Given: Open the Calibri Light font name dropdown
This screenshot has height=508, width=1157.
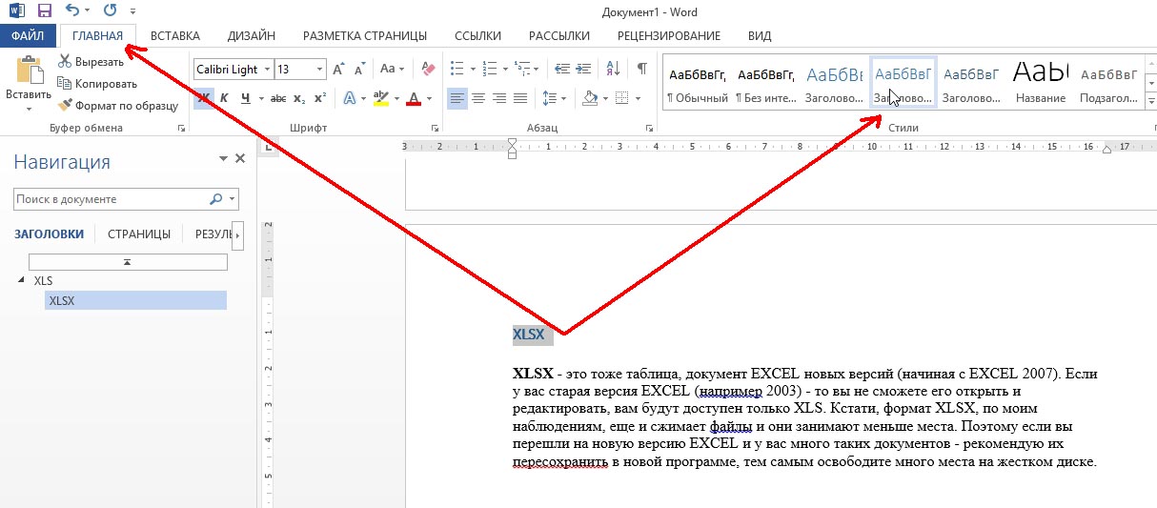Looking at the screenshot, I should pyautogui.click(x=267, y=70).
